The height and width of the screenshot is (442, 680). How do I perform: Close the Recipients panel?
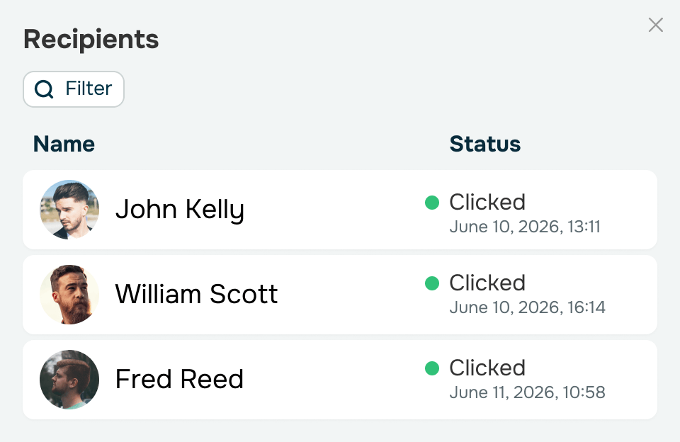click(655, 25)
